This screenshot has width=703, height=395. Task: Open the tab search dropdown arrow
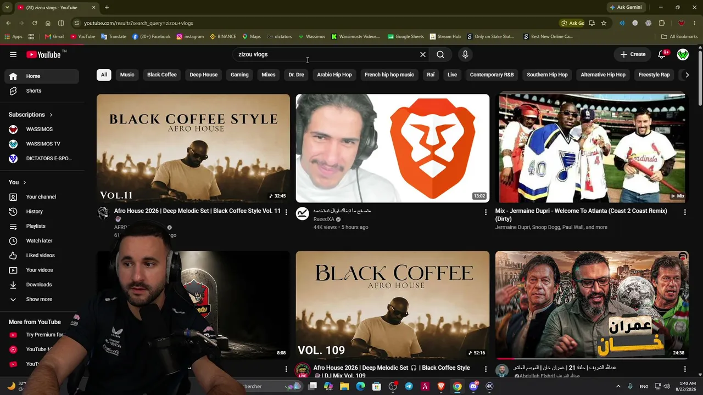7,7
